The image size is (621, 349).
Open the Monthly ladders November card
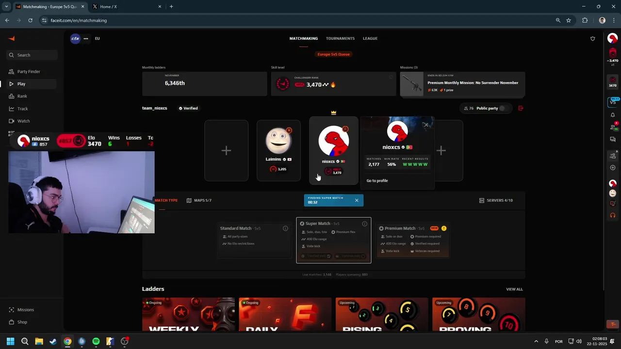(x=204, y=84)
